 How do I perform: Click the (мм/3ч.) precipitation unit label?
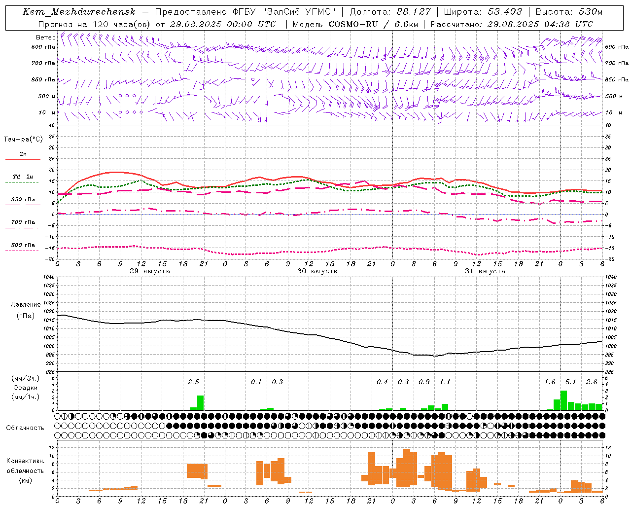[26, 379]
